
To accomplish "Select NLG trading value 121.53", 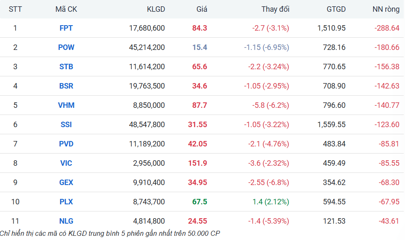I will 334,221.
